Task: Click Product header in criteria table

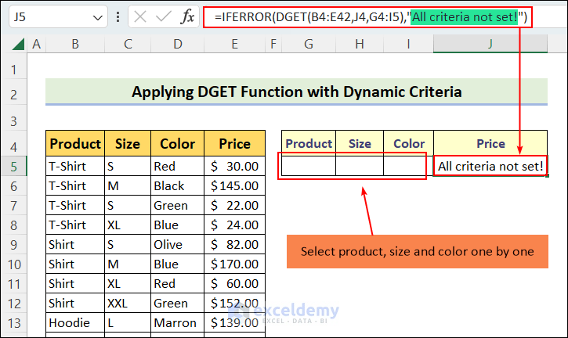Action: 309,144
